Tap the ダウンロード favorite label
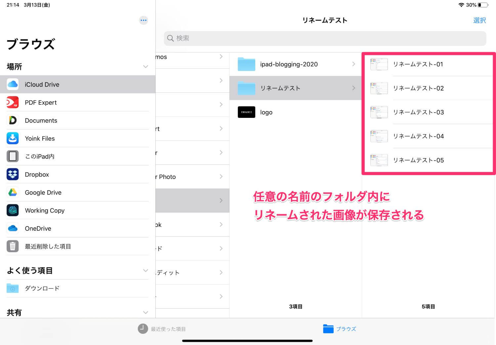The image size is (496, 345). (x=42, y=288)
